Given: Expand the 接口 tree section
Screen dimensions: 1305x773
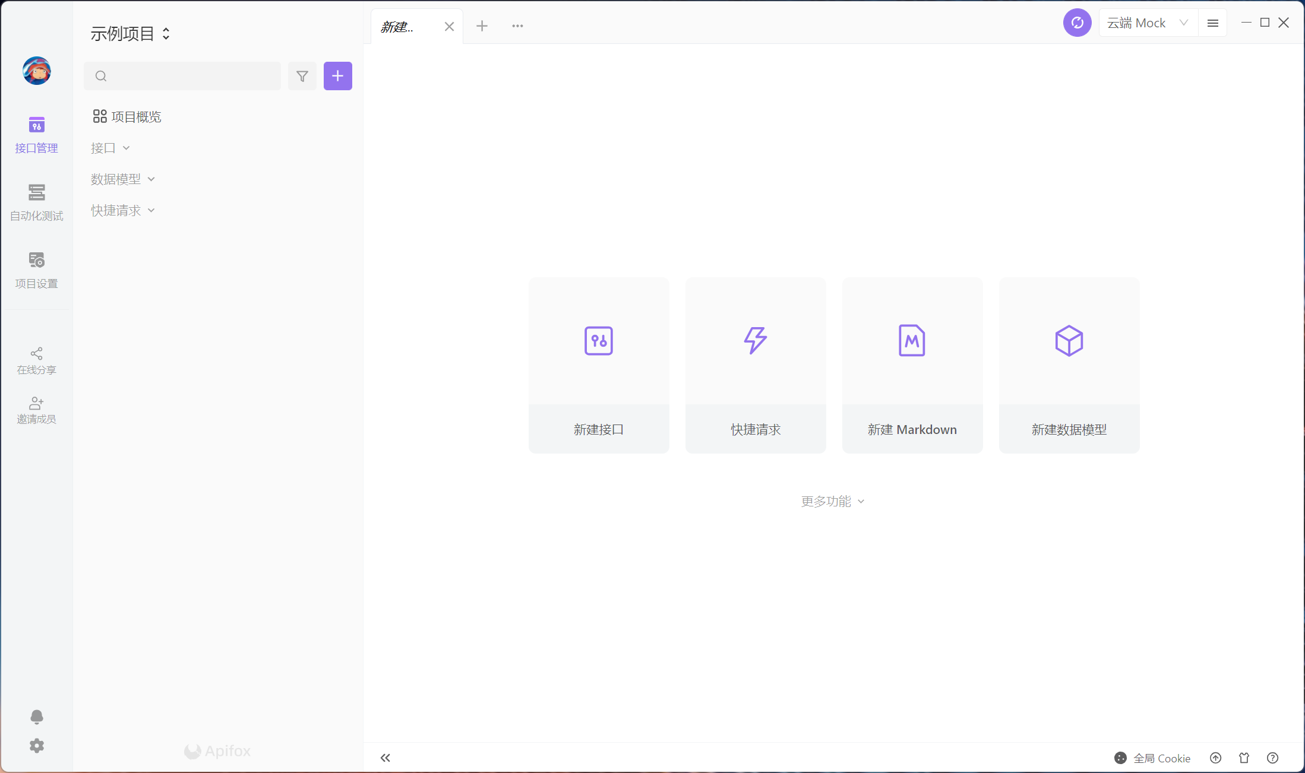Looking at the screenshot, I should point(110,148).
